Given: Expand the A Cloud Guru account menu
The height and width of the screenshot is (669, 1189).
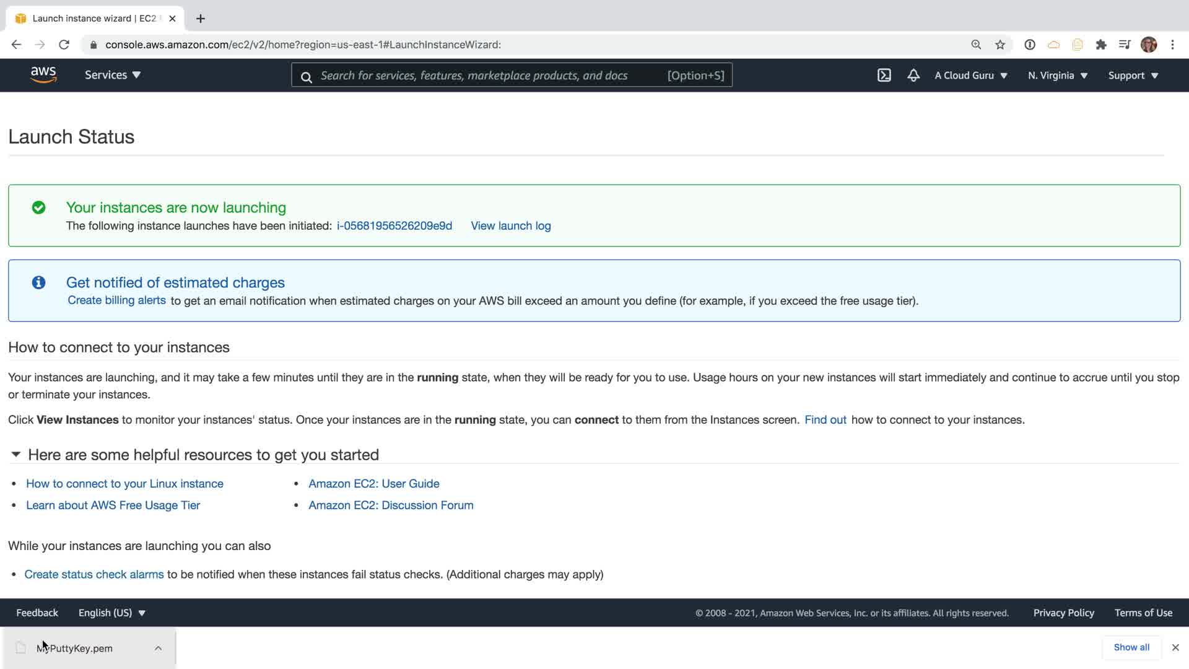Looking at the screenshot, I should point(970,76).
